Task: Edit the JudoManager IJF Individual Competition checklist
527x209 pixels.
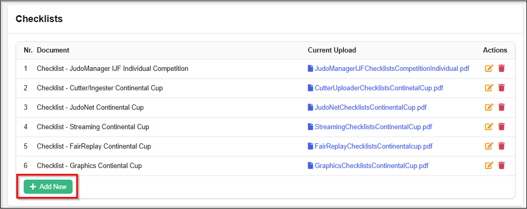Action: [489, 68]
